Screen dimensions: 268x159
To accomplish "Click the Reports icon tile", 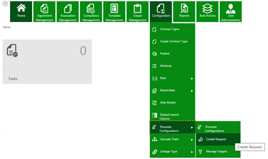I will (184, 8).
